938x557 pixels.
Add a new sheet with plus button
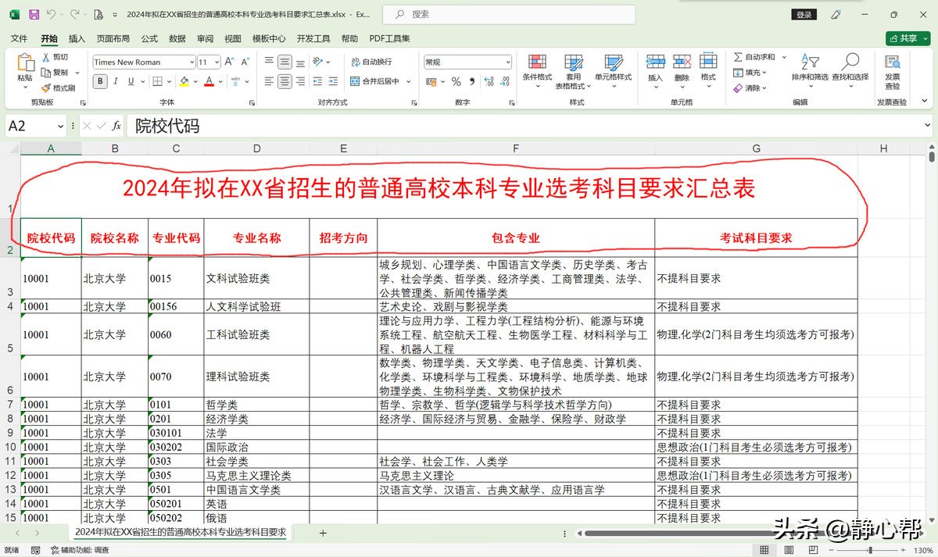[323, 533]
